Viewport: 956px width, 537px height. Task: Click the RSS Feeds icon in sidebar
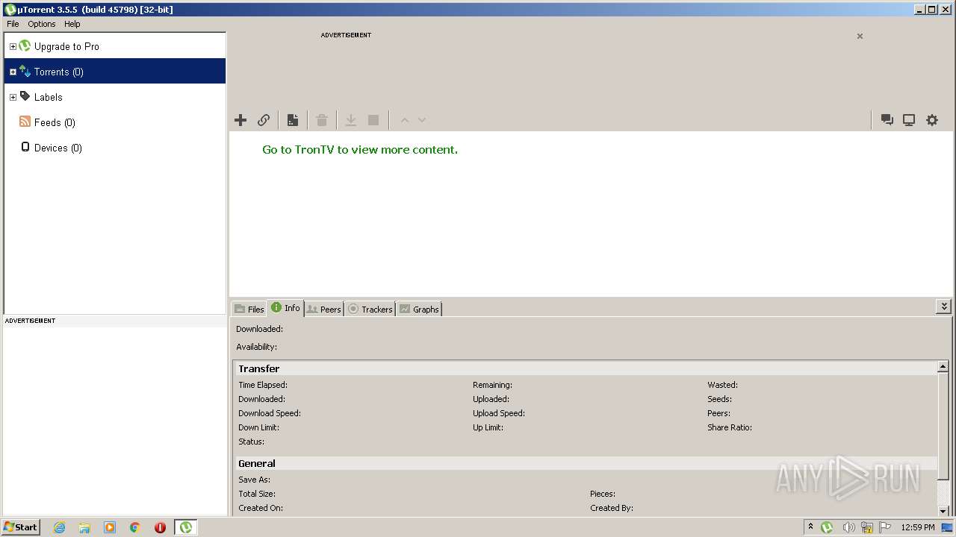click(x=25, y=122)
